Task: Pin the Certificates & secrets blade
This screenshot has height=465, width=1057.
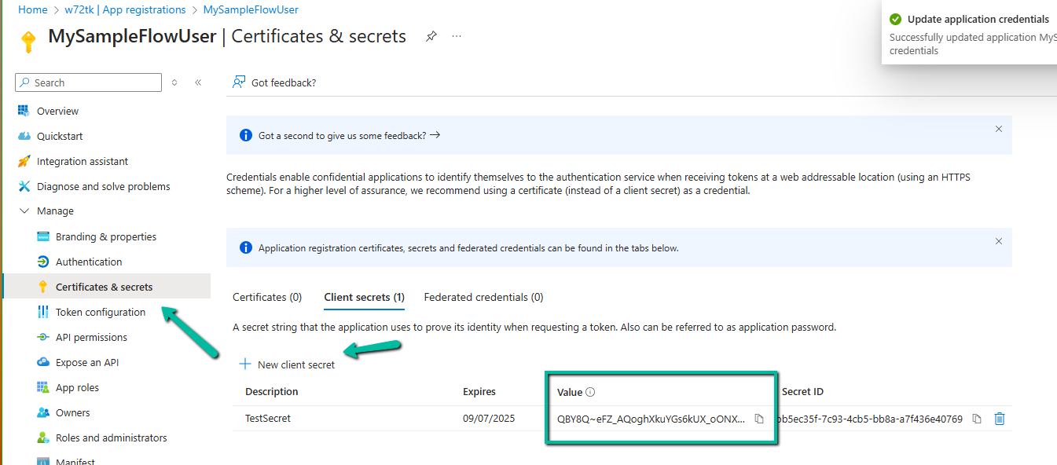Action: 431,36
